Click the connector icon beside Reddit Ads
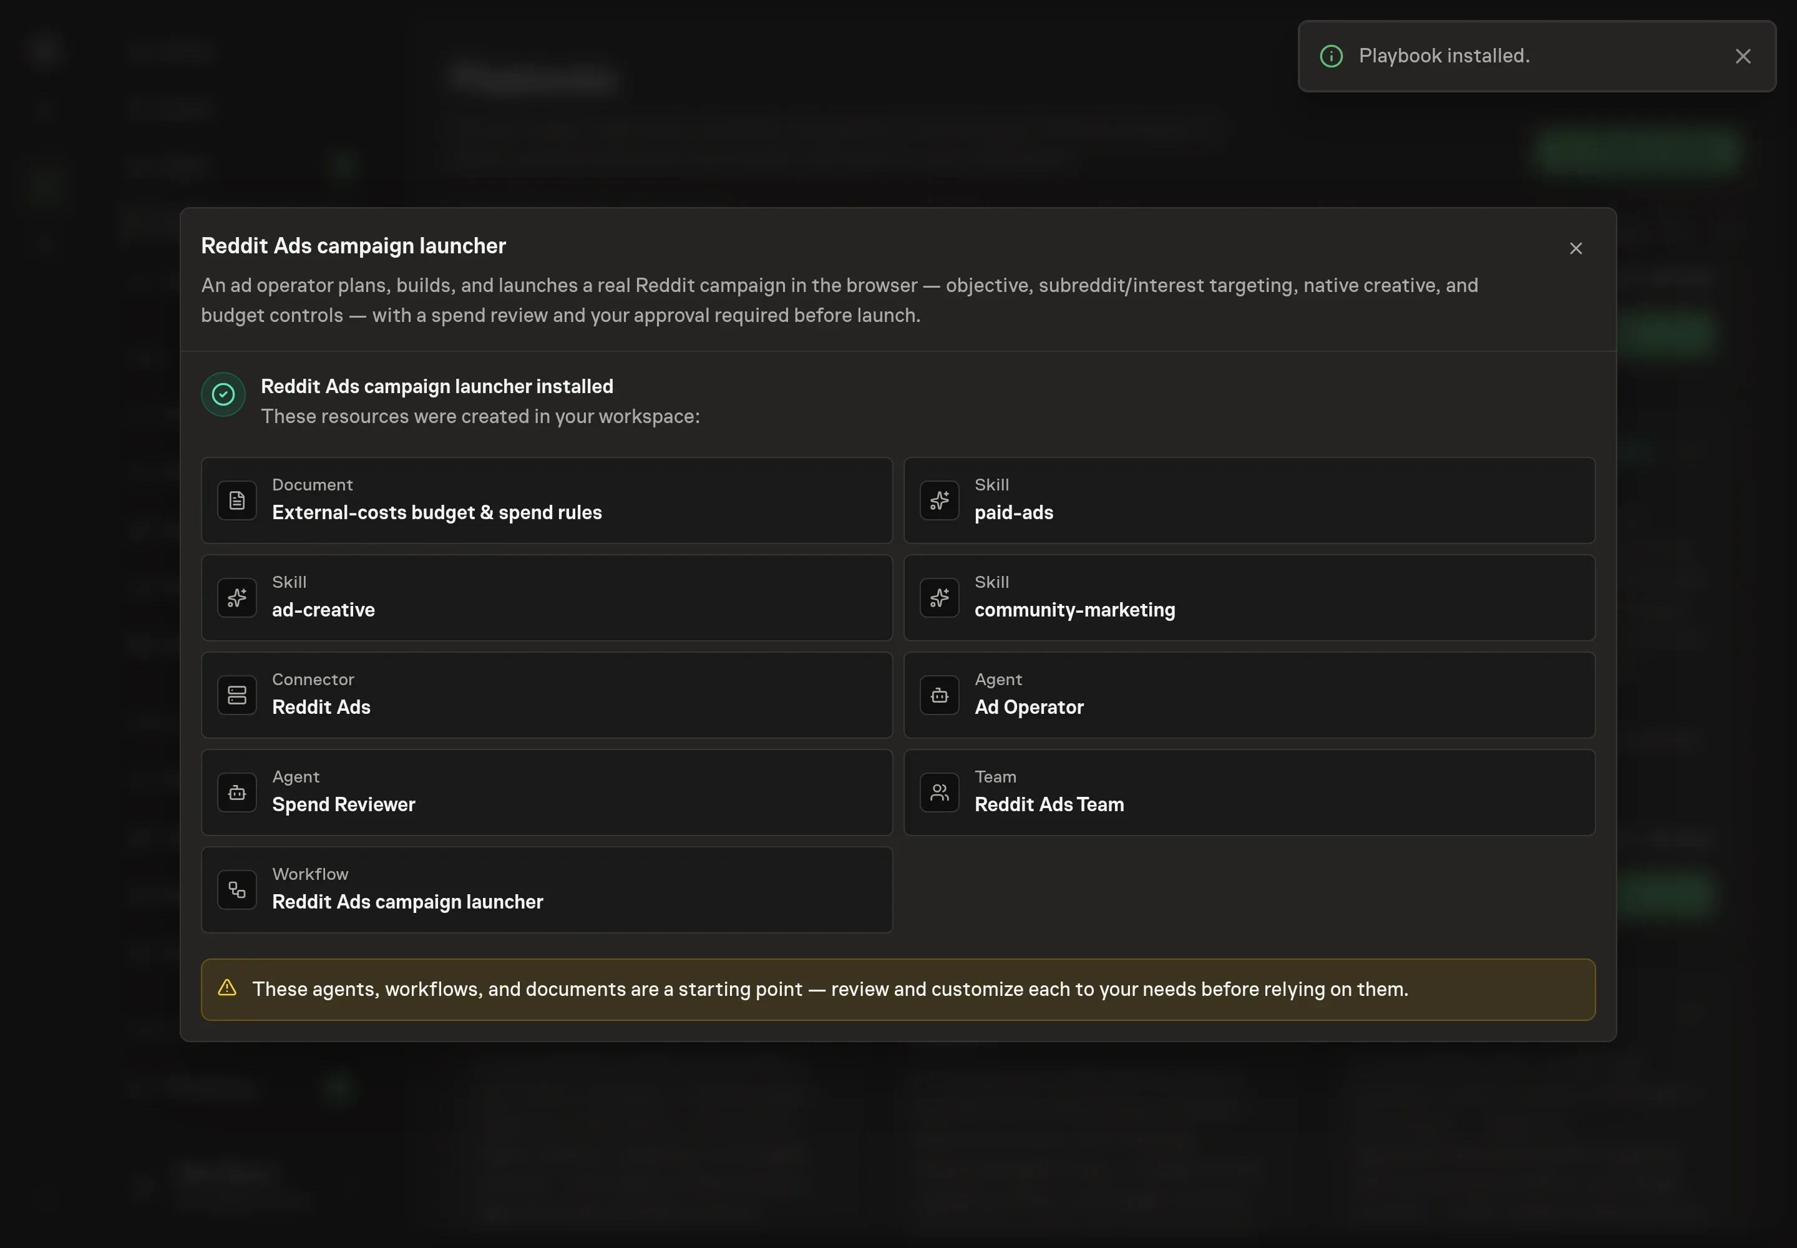The image size is (1797, 1248). pyautogui.click(x=237, y=695)
